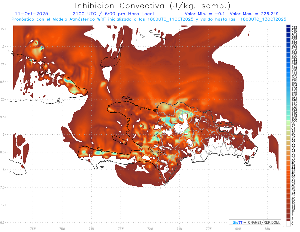300x232 pixels.
Task: Click the 20N latitude axis label
Action: click(x=3, y=99)
